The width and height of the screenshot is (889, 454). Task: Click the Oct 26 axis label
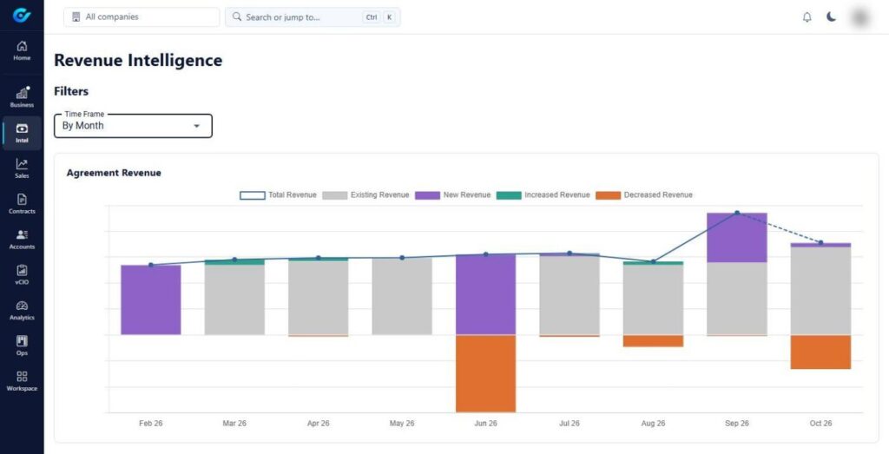[x=820, y=424]
